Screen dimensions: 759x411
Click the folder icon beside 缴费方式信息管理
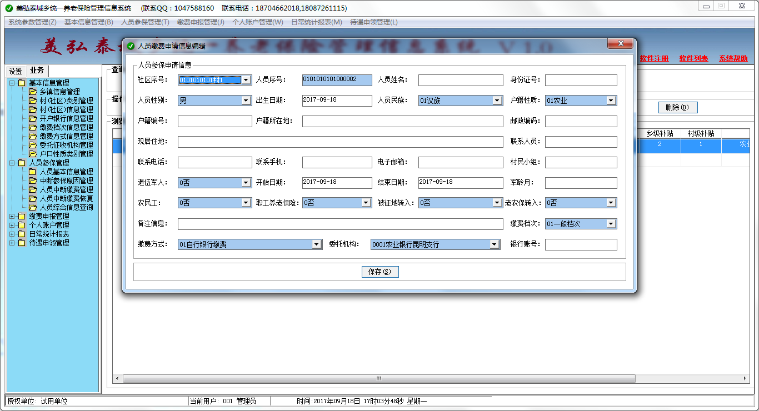[x=33, y=136]
